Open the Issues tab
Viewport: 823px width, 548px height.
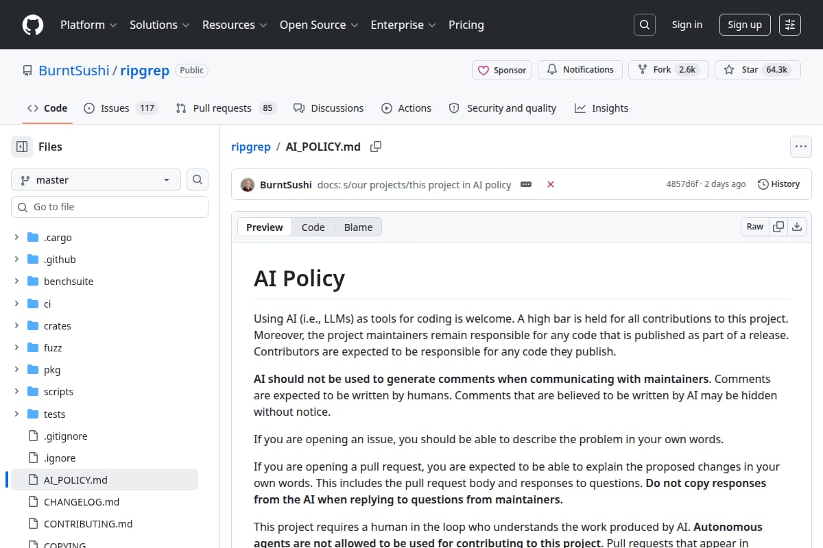click(x=121, y=108)
